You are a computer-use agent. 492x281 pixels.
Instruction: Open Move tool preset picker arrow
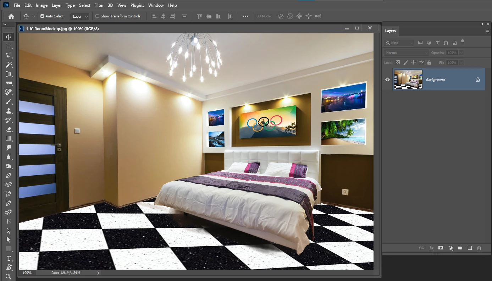[x=33, y=16]
